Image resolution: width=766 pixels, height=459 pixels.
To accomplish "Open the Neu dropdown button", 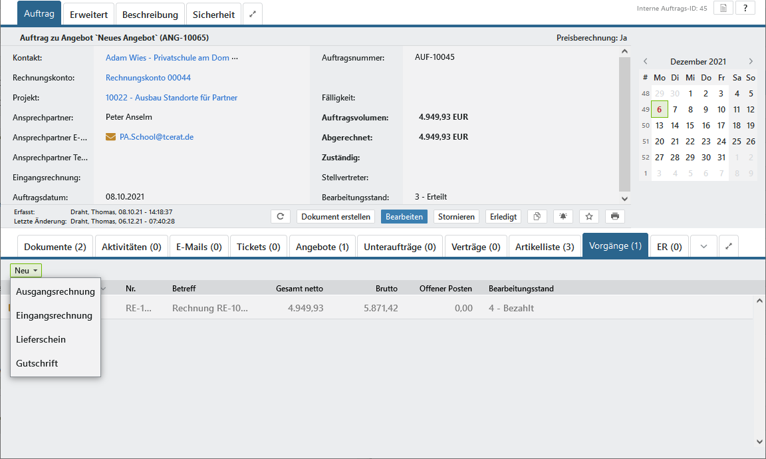I will pos(26,271).
